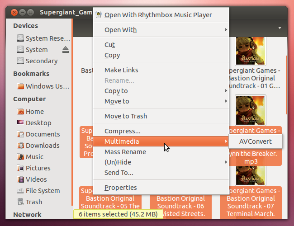Select file label 'Soundtrack - 01 G...'
This screenshot has width=294, height=226.
coord(255,86)
